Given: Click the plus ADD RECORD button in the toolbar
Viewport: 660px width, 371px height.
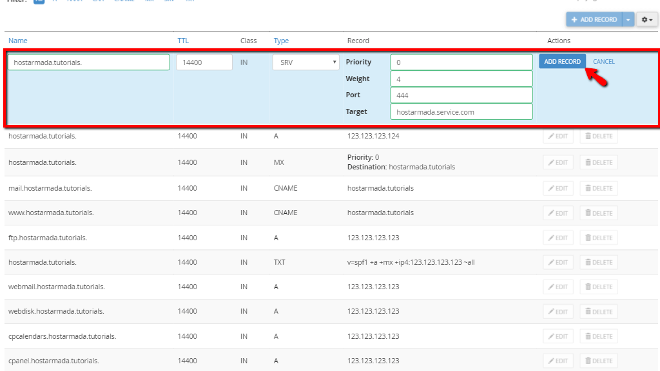Looking at the screenshot, I should coord(594,19).
